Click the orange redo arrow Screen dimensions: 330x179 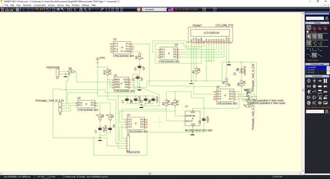coord(42,9)
